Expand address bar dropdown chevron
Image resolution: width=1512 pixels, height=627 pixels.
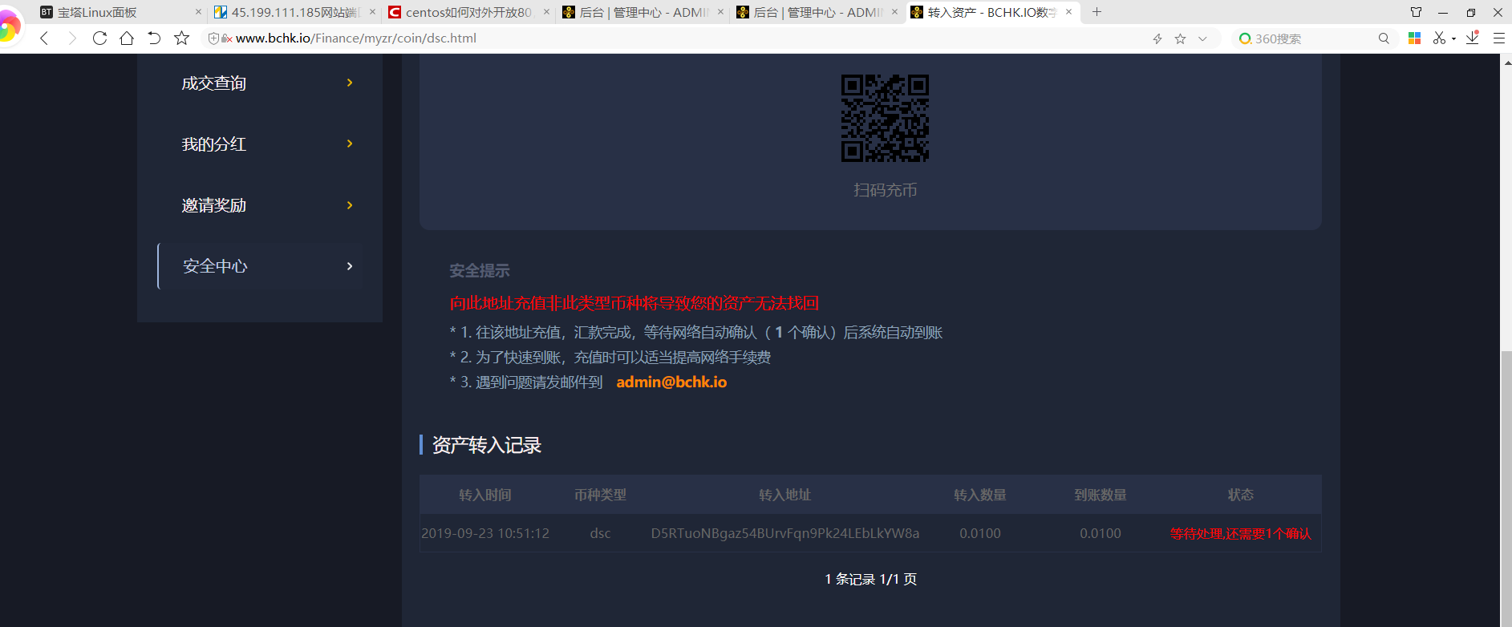pyautogui.click(x=1202, y=38)
